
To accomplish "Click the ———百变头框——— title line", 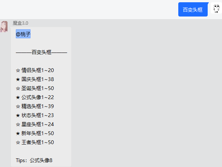I will coord(41,52).
